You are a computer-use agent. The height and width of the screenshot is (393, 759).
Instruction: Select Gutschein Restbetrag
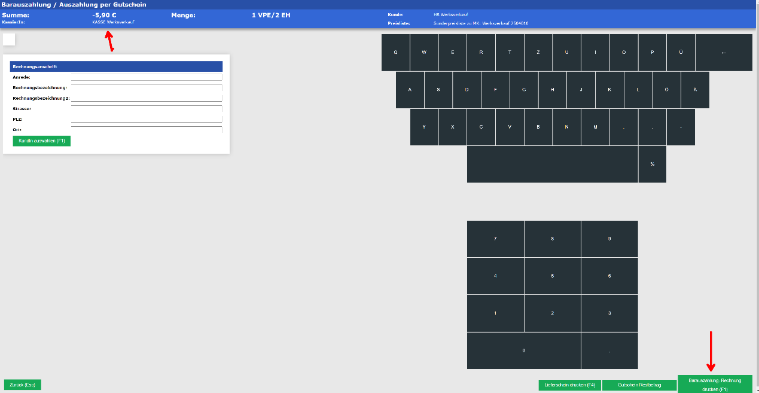[x=638, y=385]
